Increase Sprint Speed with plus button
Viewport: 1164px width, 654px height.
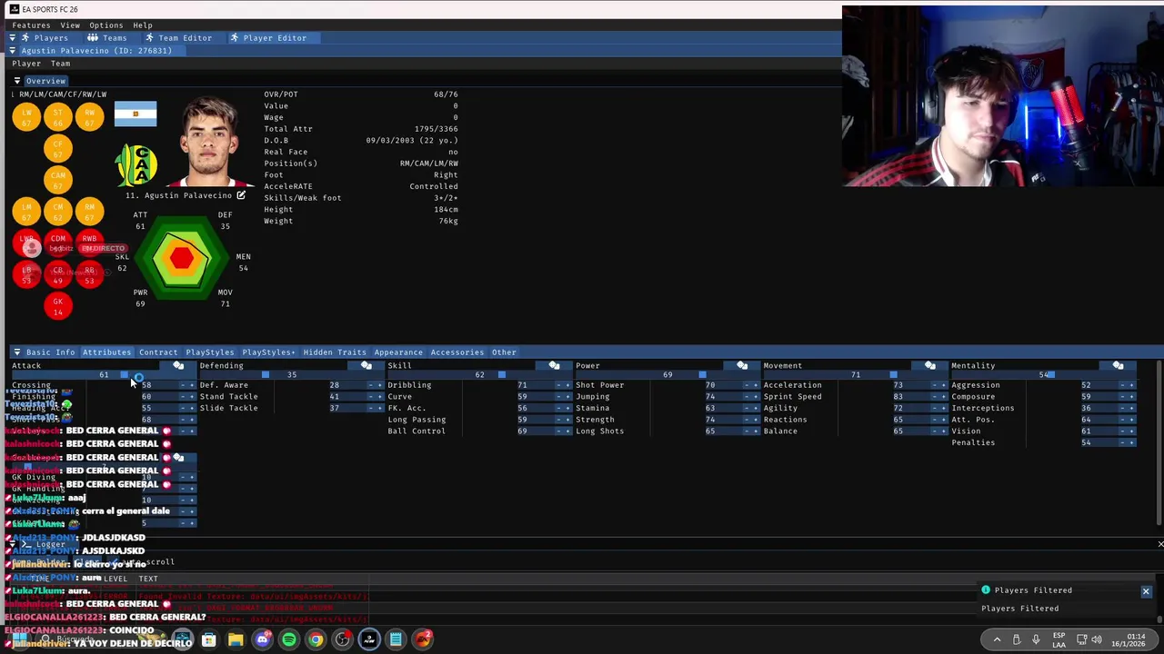coord(944,397)
